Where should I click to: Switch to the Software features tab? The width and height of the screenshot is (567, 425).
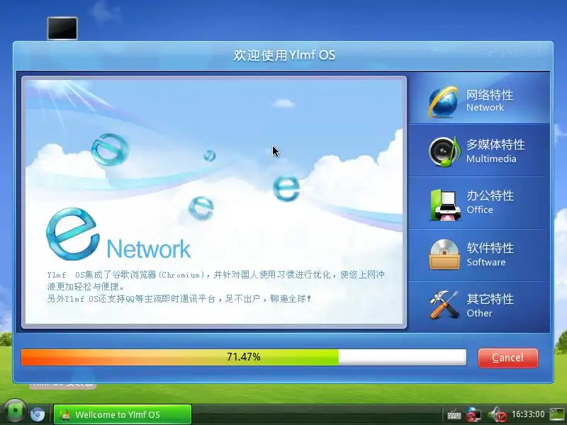click(479, 255)
